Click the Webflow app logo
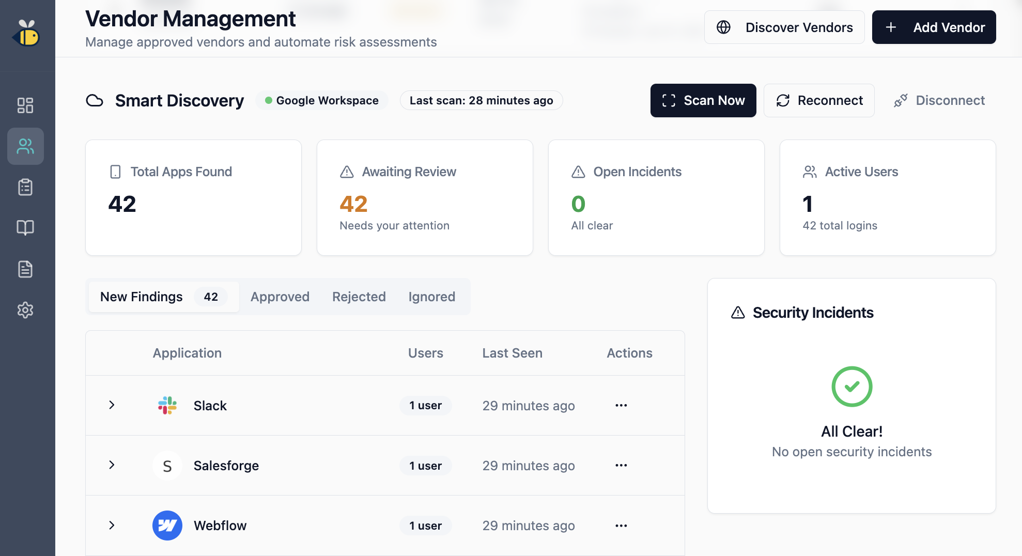 (167, 526)
